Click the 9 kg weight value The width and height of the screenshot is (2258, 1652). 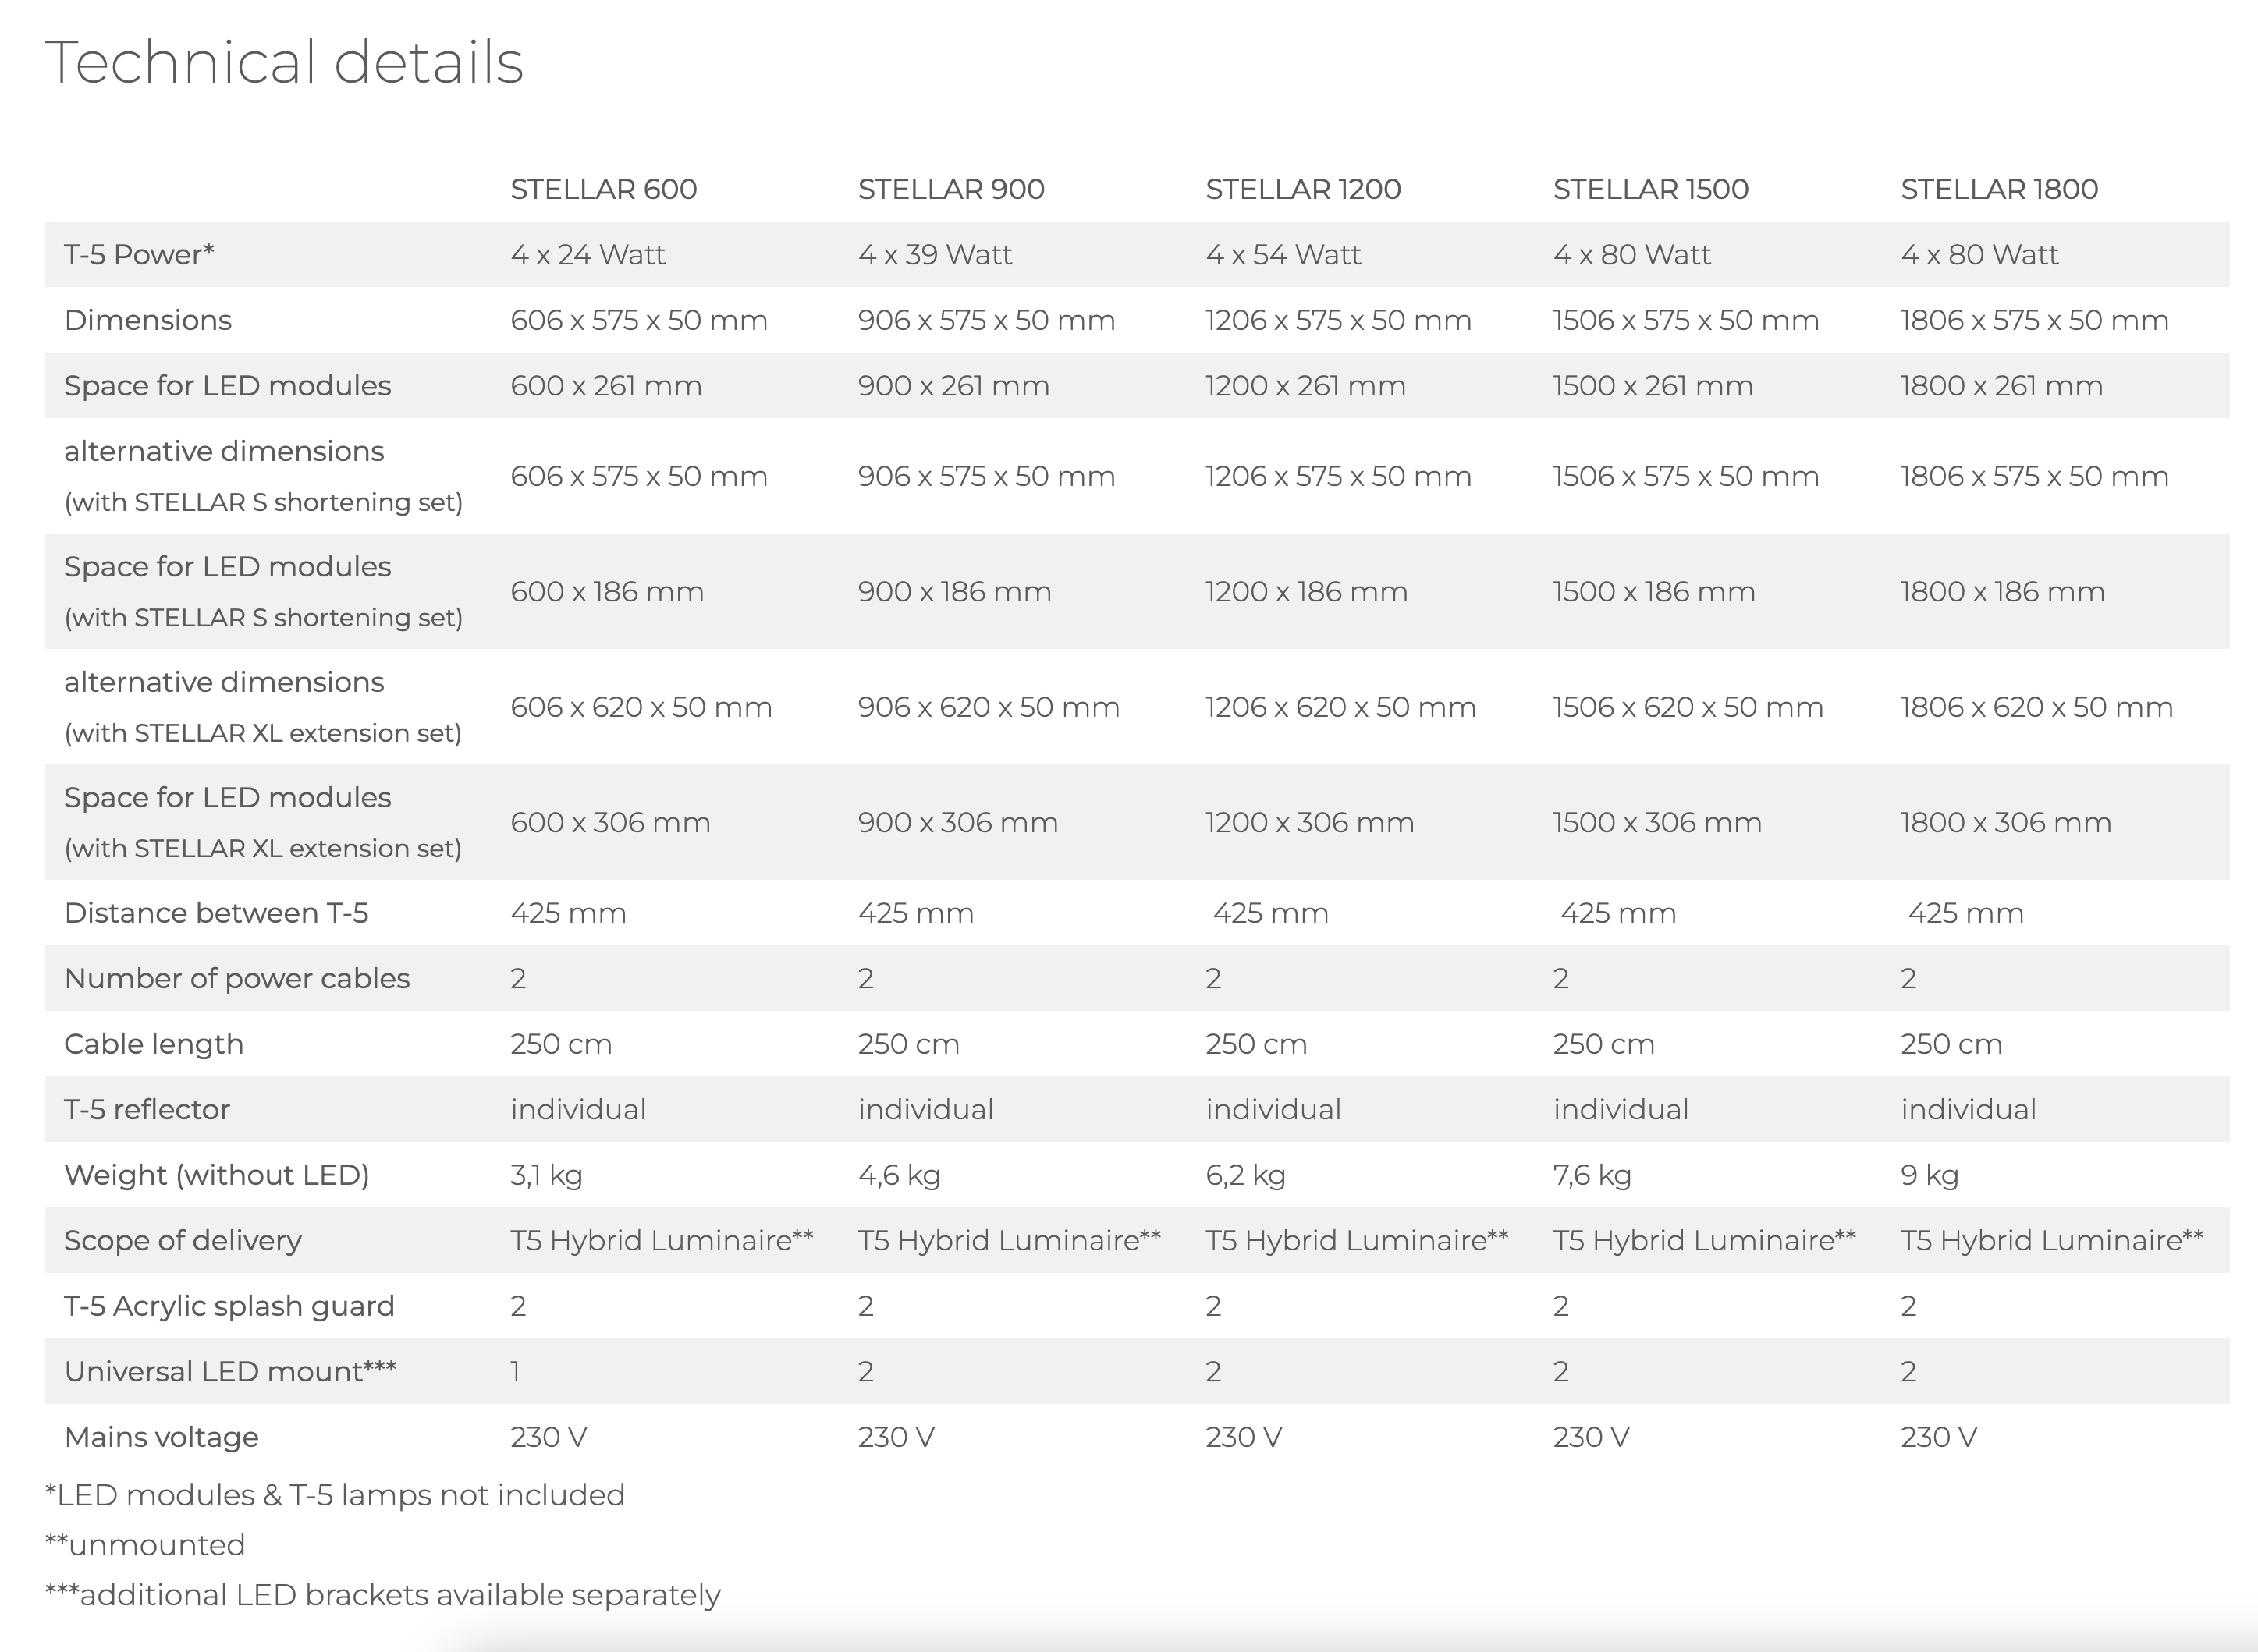click(1929, 1175)
